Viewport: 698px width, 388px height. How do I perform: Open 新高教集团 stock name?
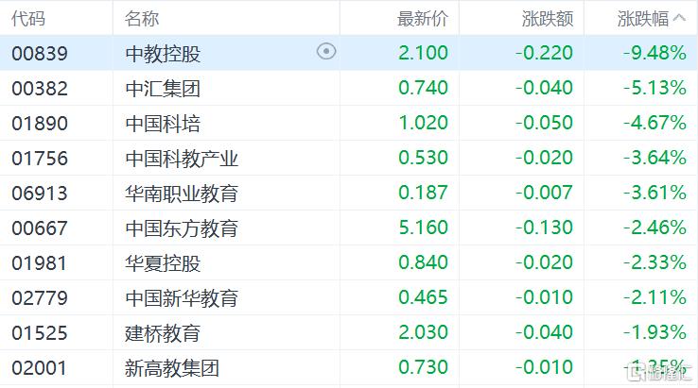172,368
